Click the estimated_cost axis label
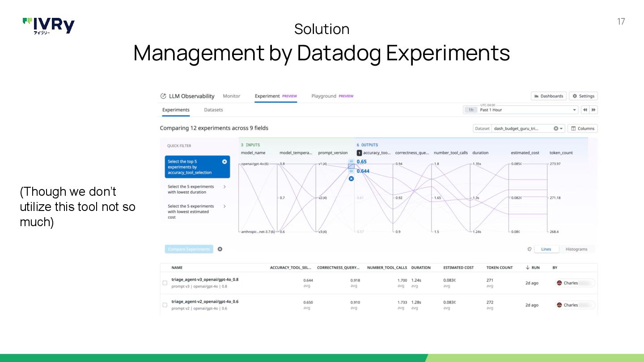Screen dimensions: 644x362 [525, 153]
